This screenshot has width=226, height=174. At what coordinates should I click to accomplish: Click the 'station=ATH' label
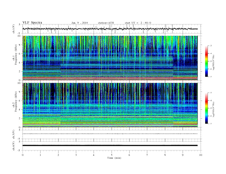[x=106, y=23]
